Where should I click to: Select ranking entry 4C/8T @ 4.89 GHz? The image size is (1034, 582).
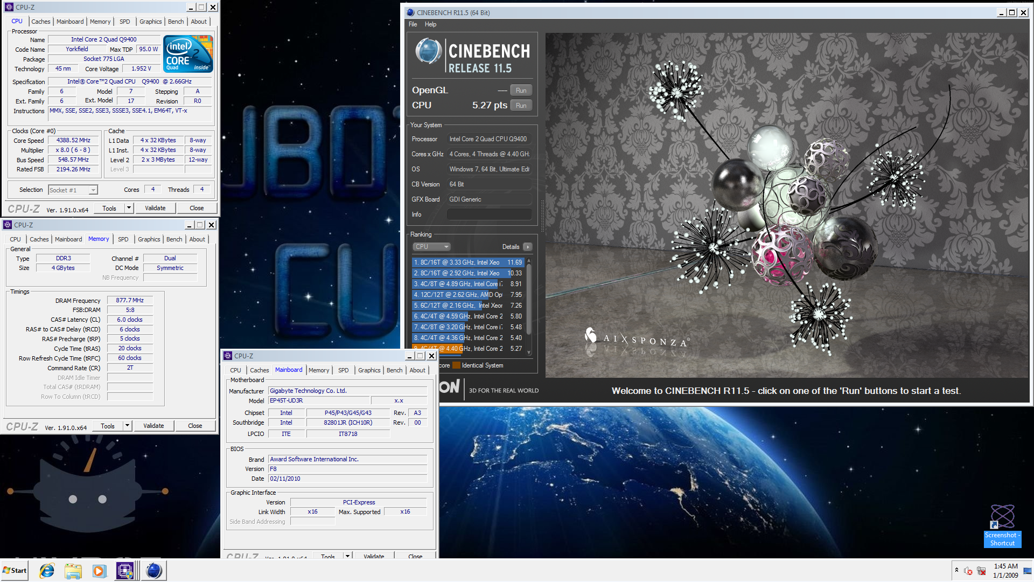pyautogui.click(x=468, y=284)
